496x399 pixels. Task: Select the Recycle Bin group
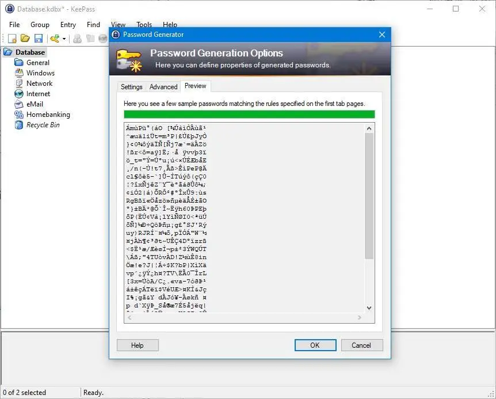(x=43, y=125)
